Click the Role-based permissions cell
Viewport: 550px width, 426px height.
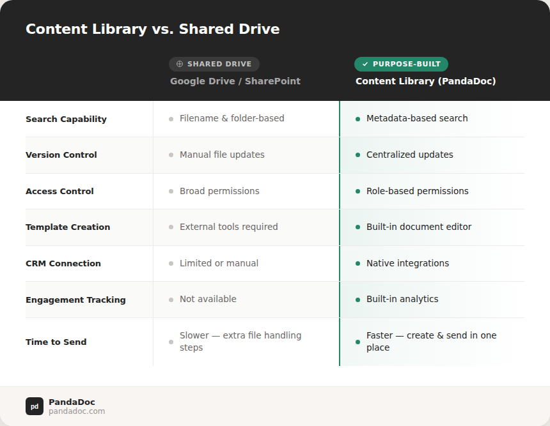417,191
